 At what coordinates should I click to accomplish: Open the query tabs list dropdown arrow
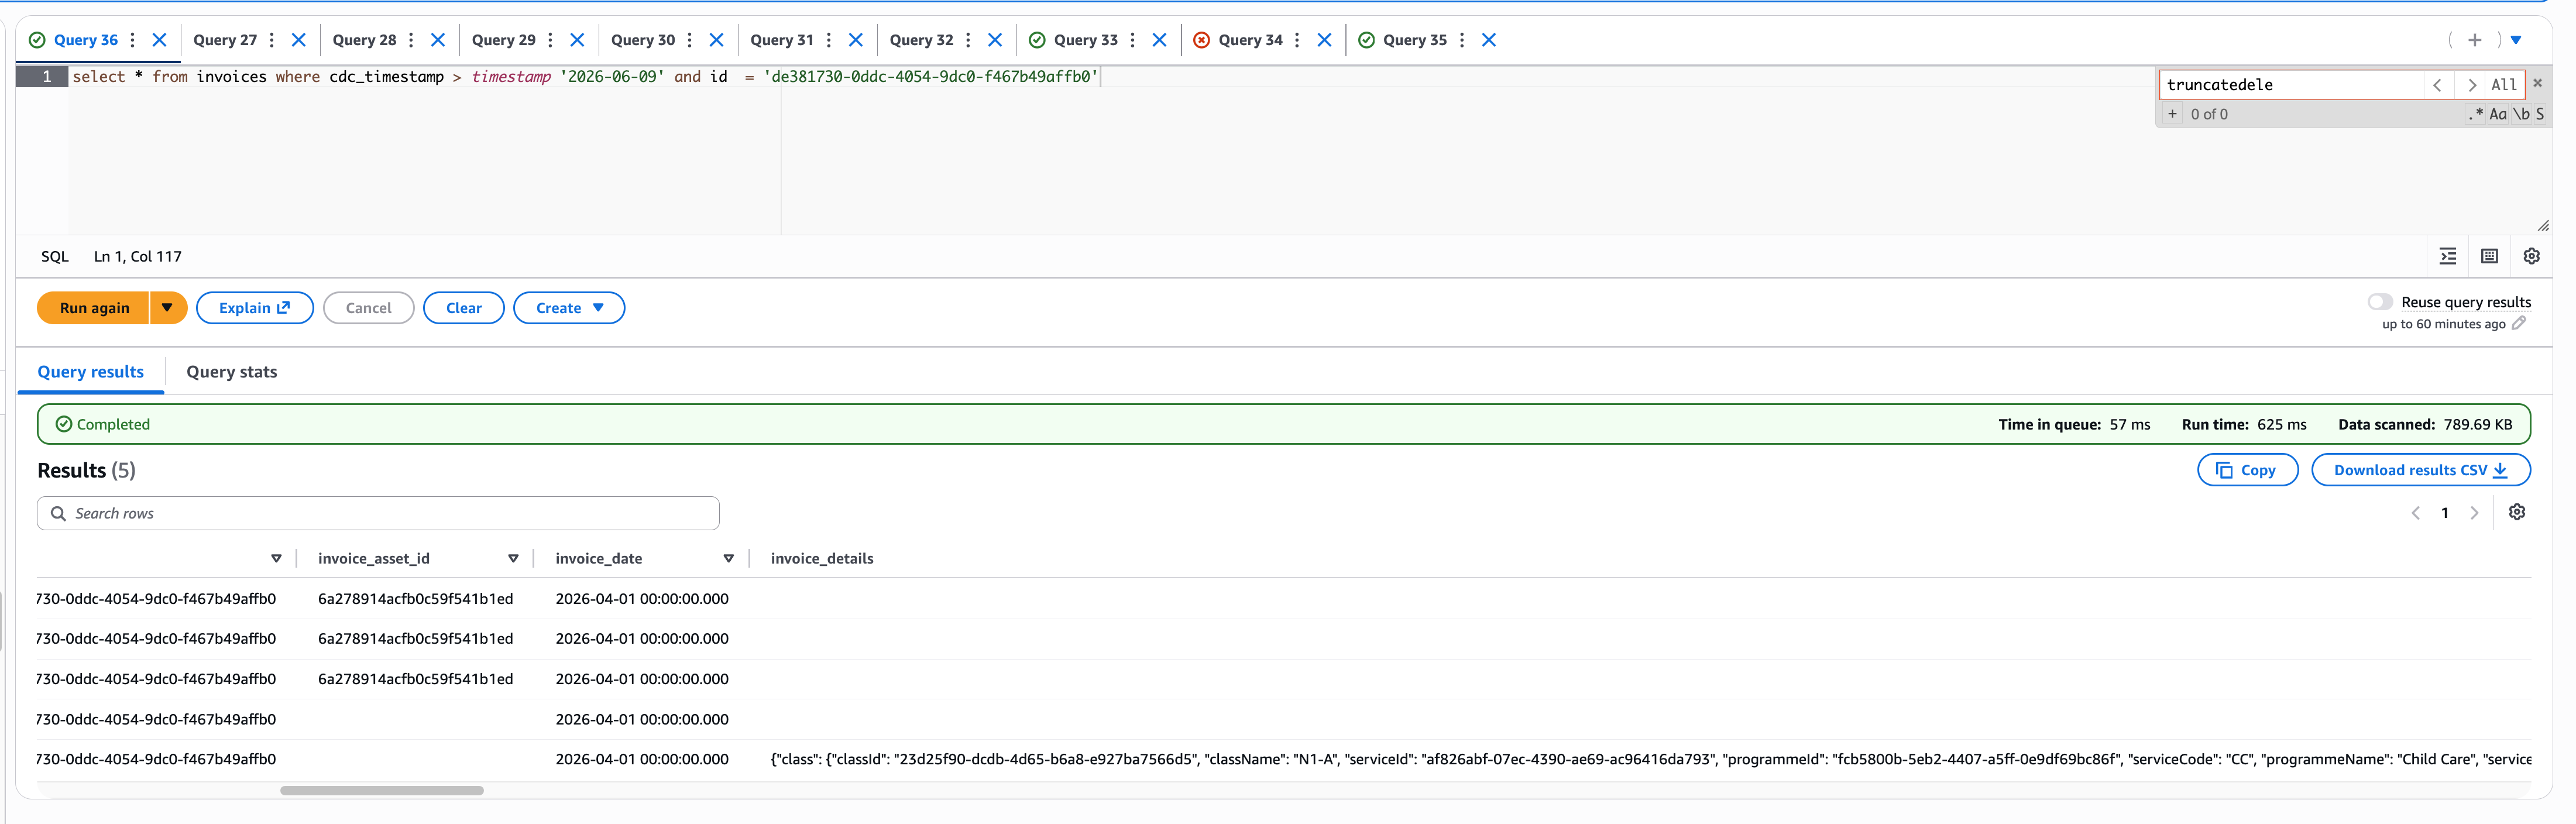(2515, 40)
